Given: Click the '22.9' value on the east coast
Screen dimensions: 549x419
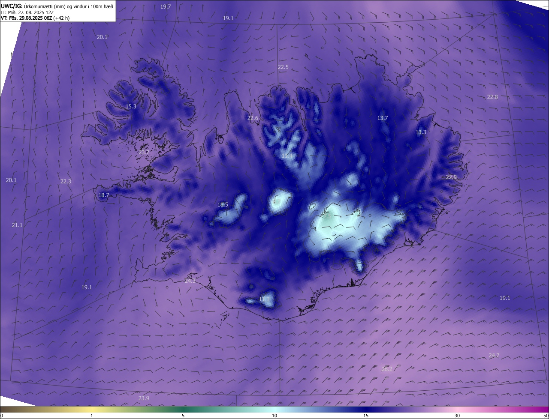Looking at the screenshot, I should 451,177.
